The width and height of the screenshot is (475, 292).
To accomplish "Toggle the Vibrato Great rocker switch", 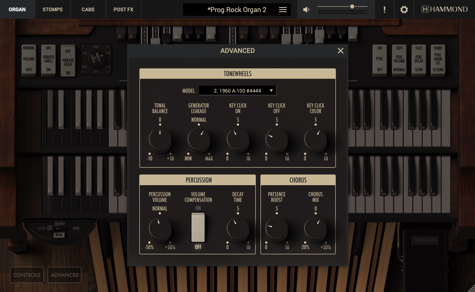I will click(x=68, y=60).
